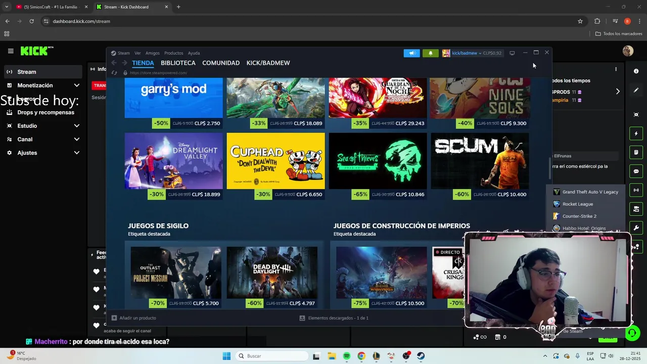This screenshot has width=647, height=364.
Task: Reload the Chrome page
Action: point(31,21)
